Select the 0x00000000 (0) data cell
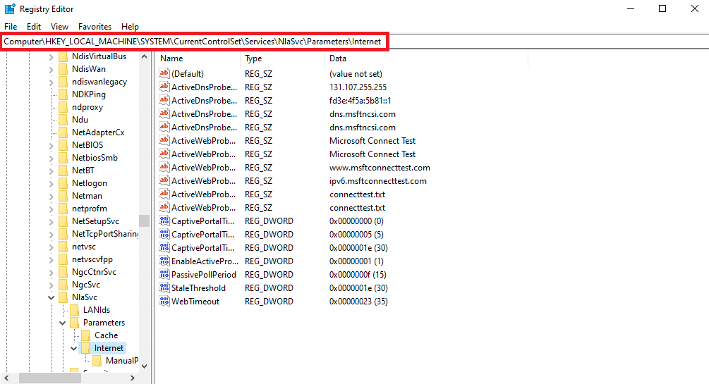This screenshot has width=709, height=384. 356,221
